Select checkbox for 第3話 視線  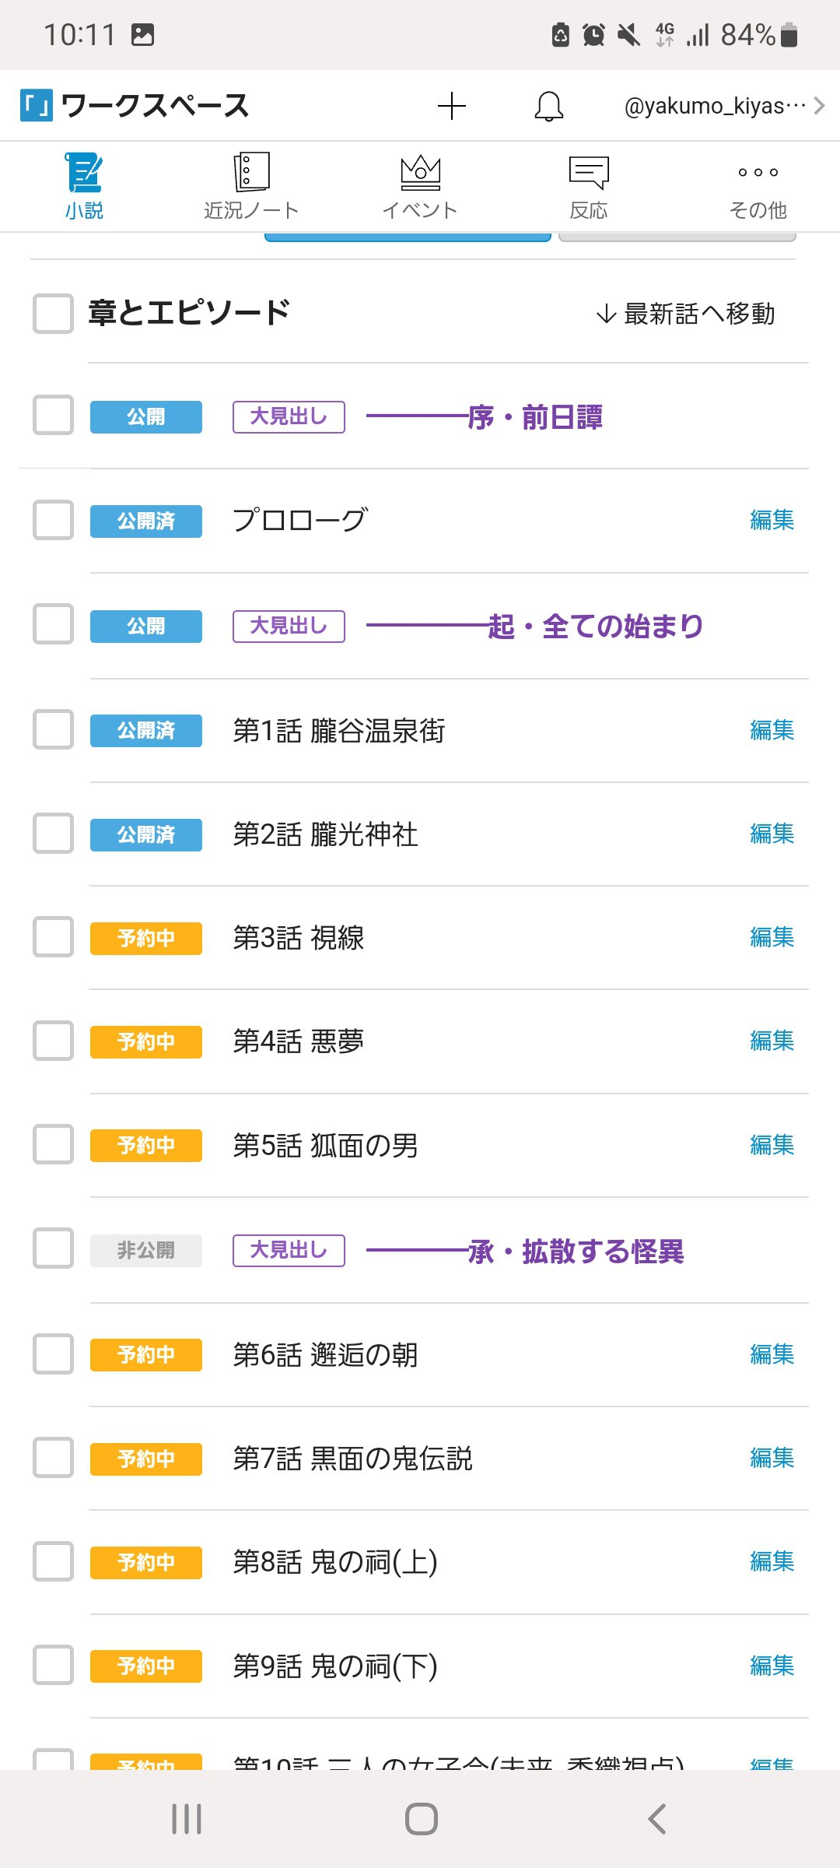(53, 937)
